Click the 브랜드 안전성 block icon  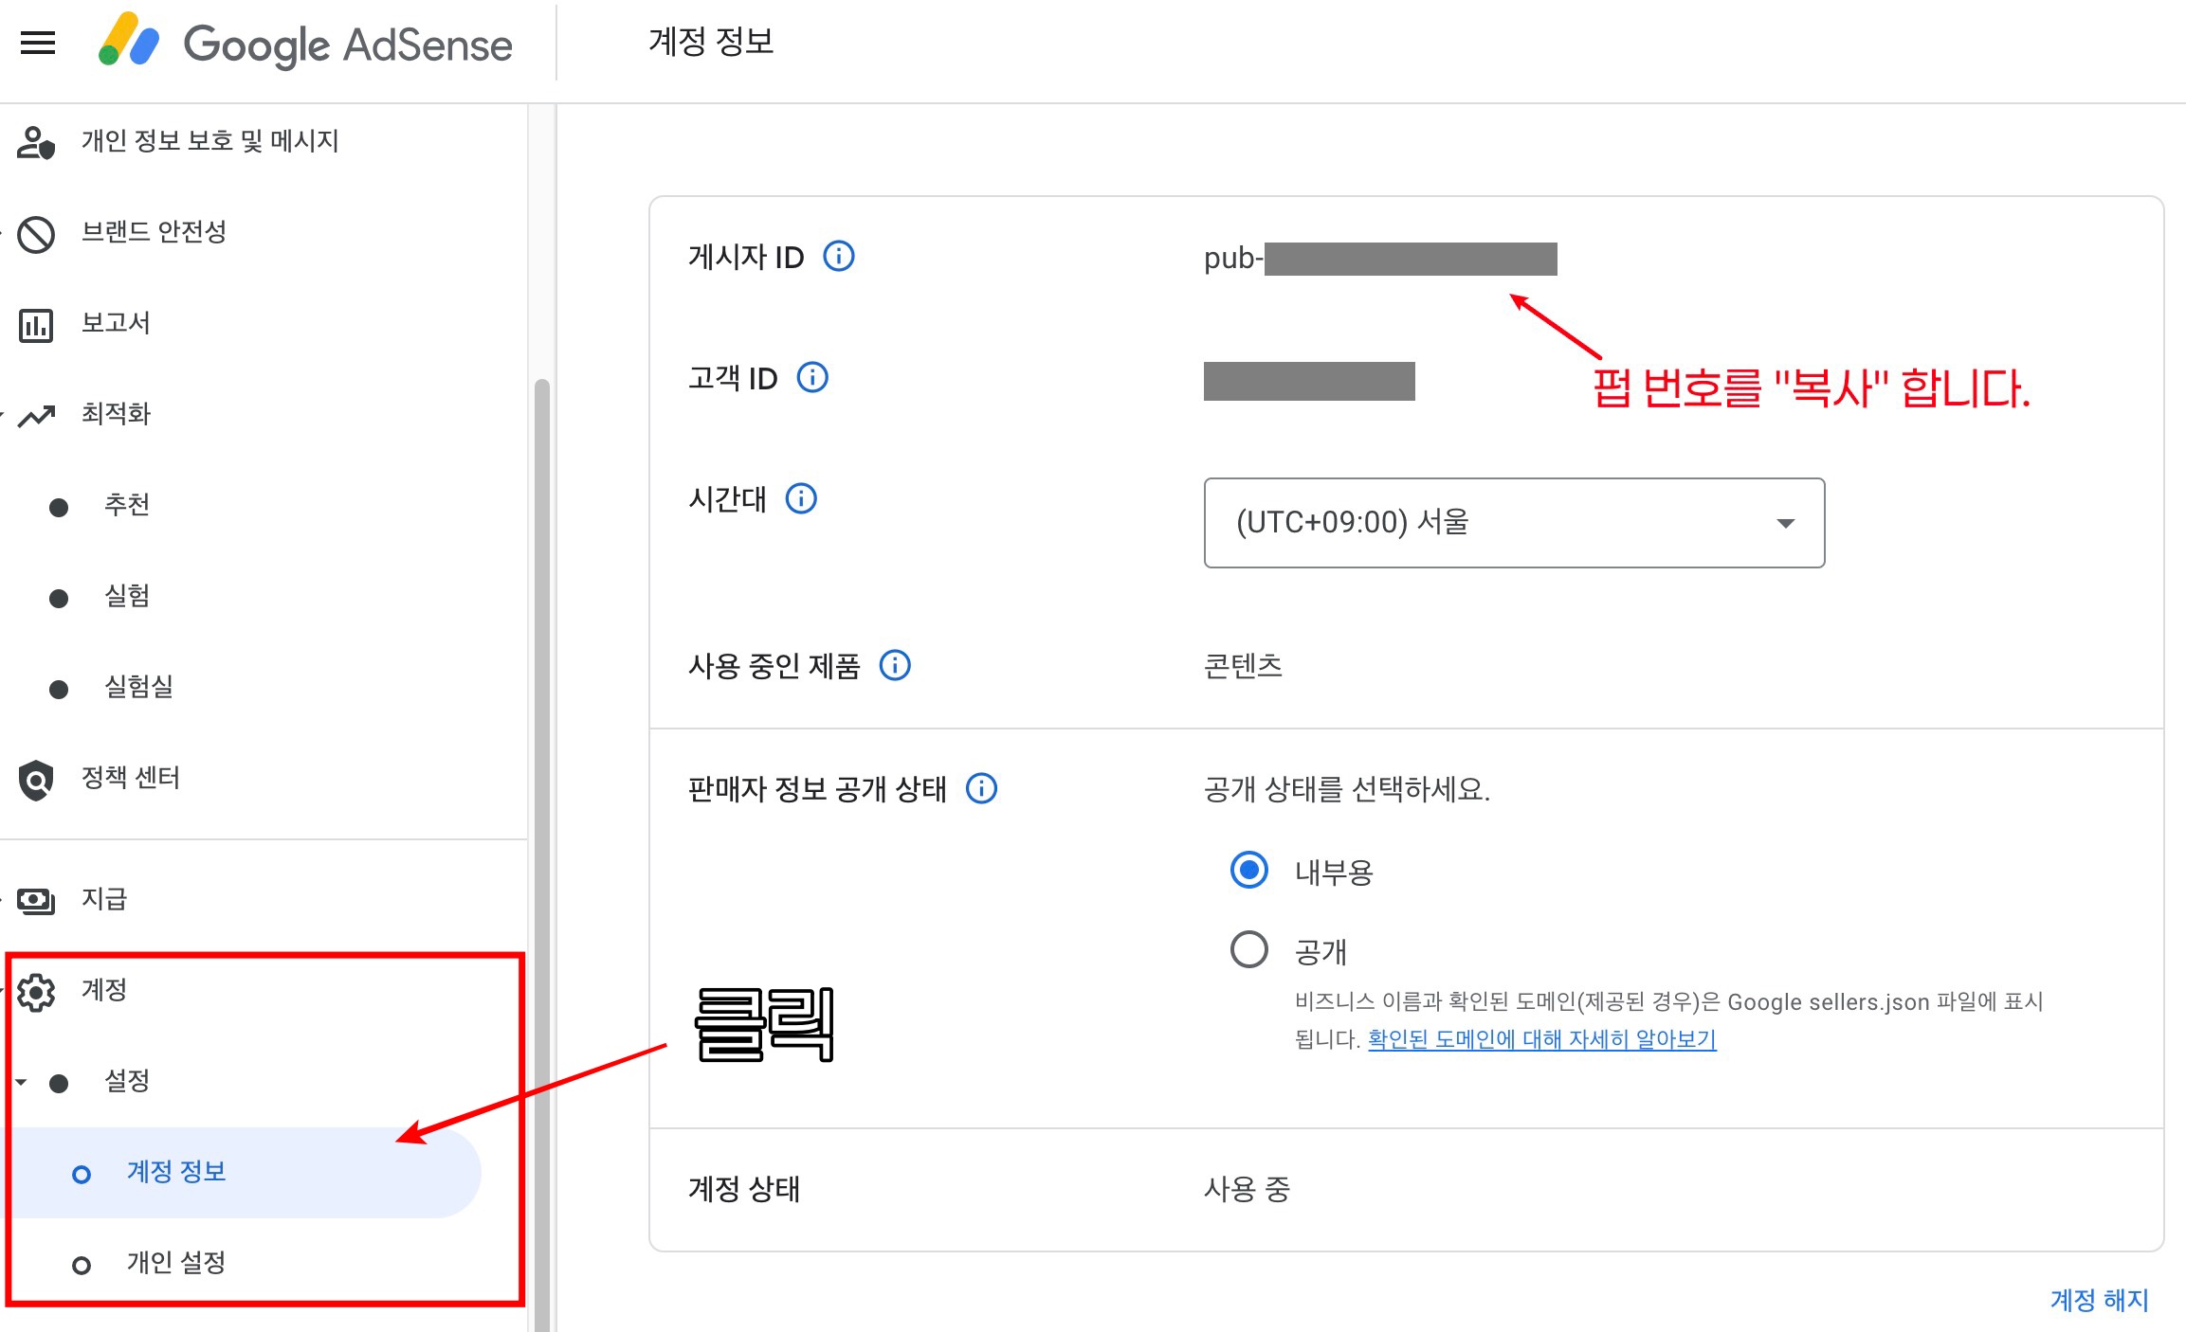(x=36, y=234)
